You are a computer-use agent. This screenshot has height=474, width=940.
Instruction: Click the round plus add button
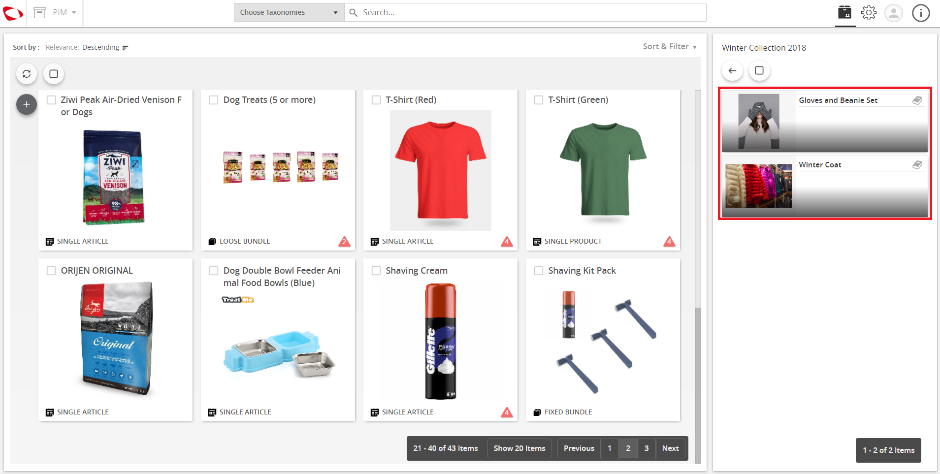coord(27,104)
